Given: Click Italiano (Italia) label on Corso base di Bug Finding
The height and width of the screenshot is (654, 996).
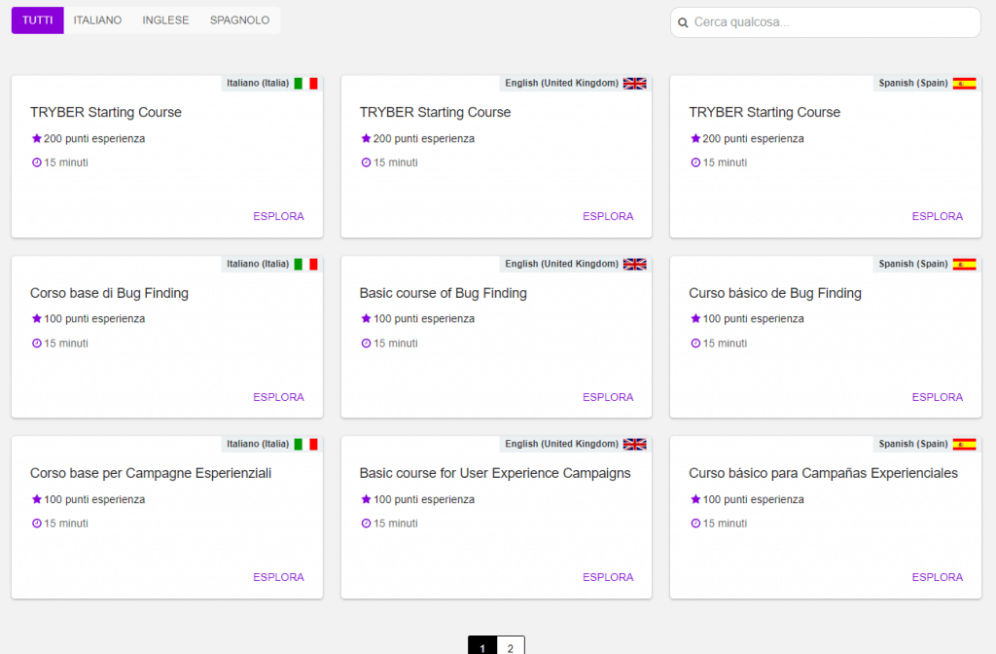Looking at the screenshot, I should pos(258,264).
